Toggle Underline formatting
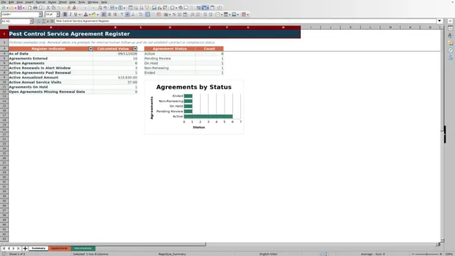Screen dimensions: 455x256 tap(76, 14)
